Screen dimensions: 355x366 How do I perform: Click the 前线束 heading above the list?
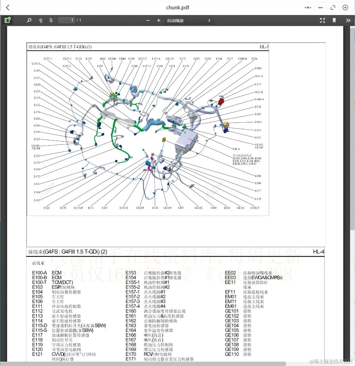pos(38,263)
